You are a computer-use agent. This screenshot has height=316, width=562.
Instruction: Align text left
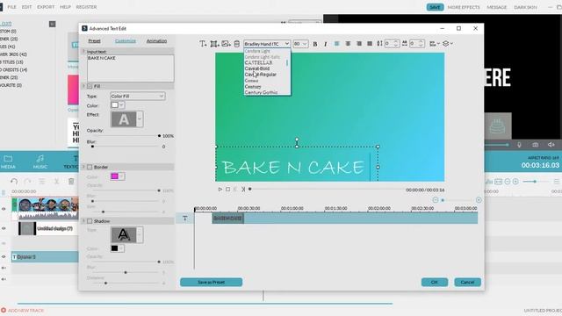pyautogui.click(x=336, y=43)
